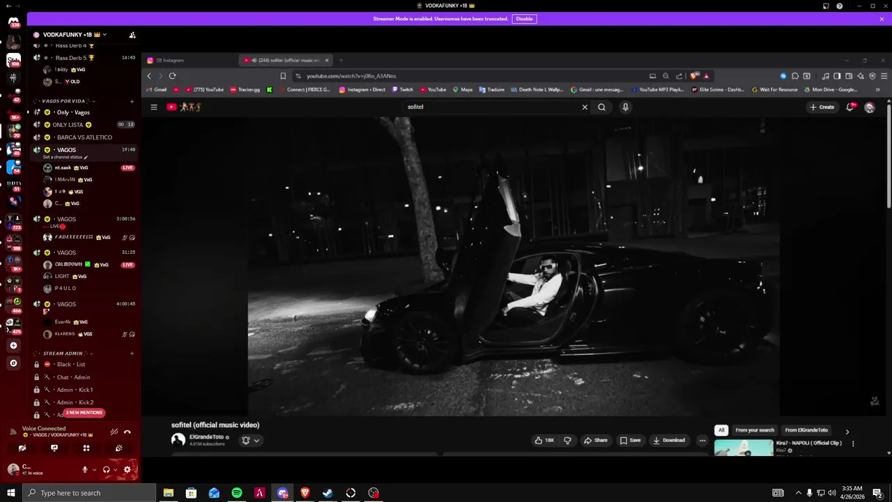Screen dimensions: 892x502
Task: Toggle Discord camera on or off
Action: tap(22, 448)
